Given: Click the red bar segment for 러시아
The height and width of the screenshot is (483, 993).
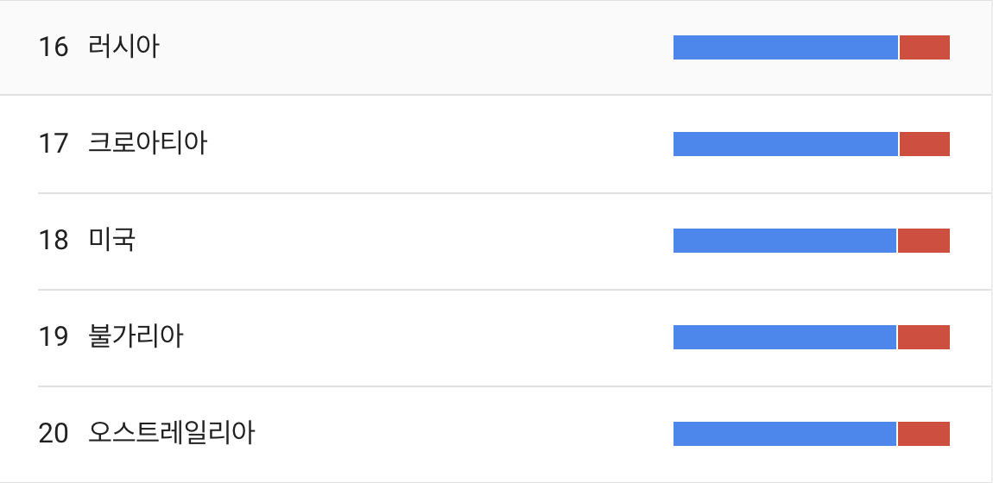Looking at the screenshot, I should point(925,47).
